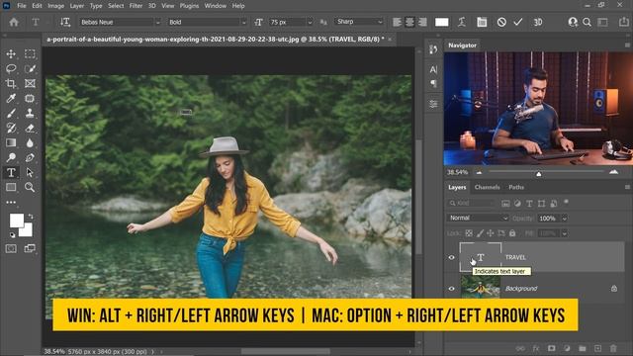Select the Crop tool
Viewport: 633px width, 356px height.
pos(11,83)
